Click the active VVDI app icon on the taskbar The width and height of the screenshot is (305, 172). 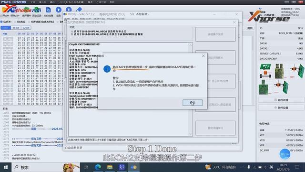click(134, 167)
